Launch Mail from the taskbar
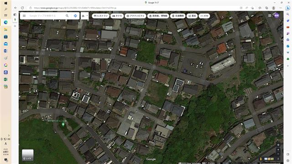 6,44
